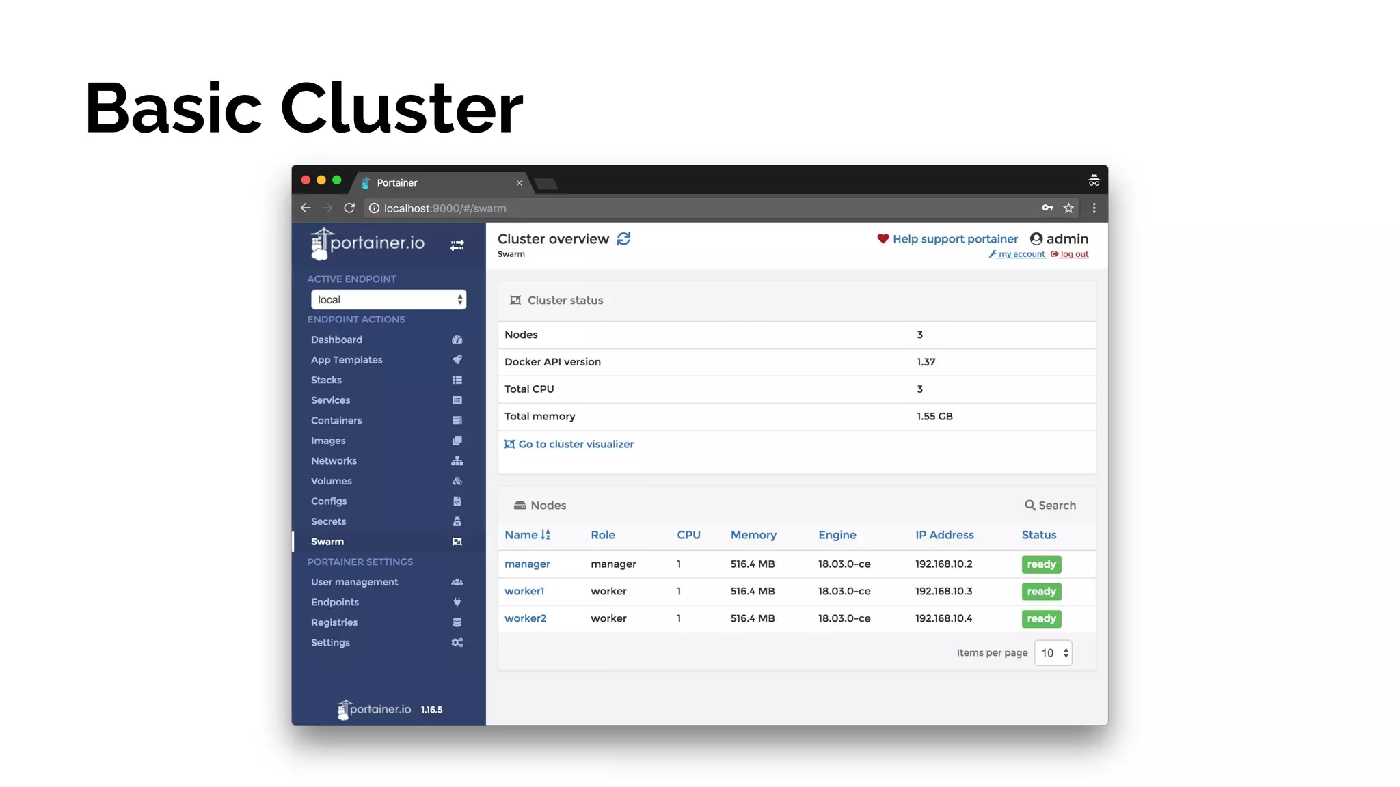This screenshot has height=787, width=1400.
Task: Click the Containers server icon
Action: [457, 420]
